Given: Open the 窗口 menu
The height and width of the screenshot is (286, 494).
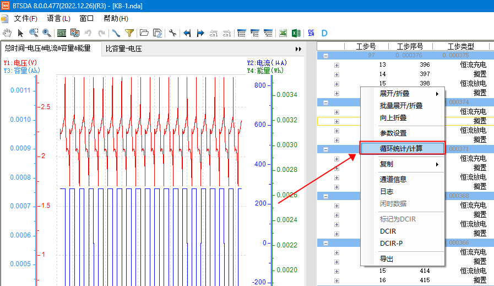Looking at the screenshot, I should 86,19.
